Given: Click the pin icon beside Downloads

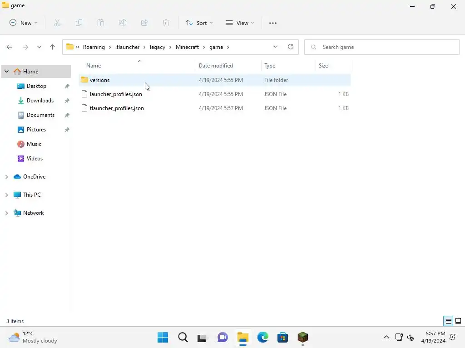Looking at the screenshot, I should (67, 101).
